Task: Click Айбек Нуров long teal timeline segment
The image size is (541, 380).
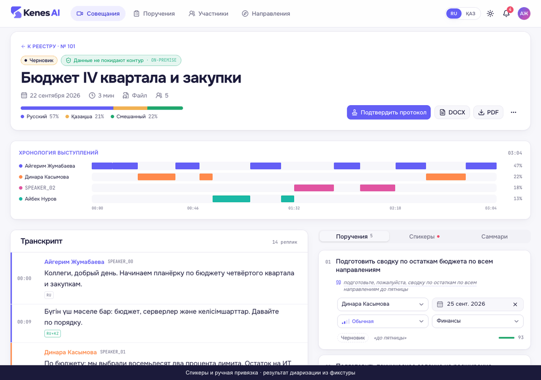Action: click(231, 199)
